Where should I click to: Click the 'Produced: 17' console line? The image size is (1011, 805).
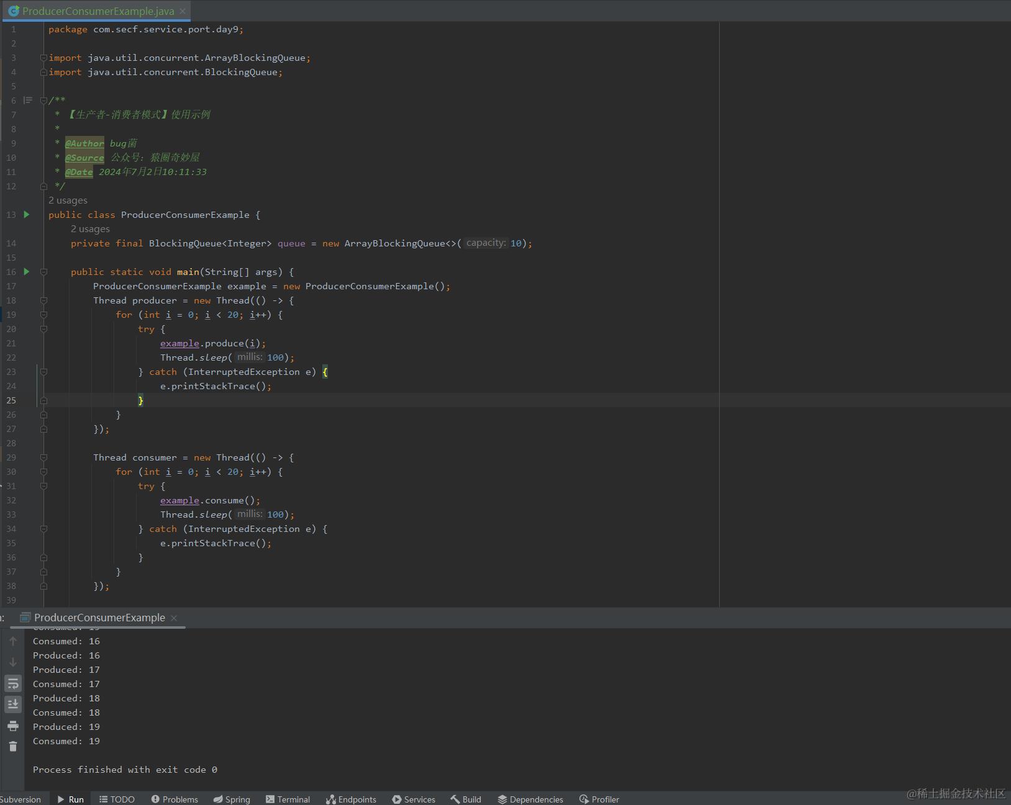coord(66,670)
